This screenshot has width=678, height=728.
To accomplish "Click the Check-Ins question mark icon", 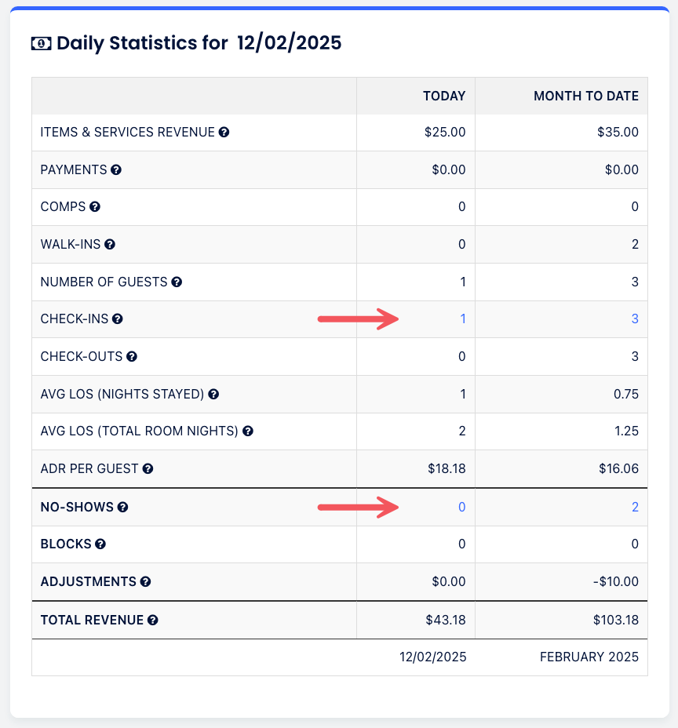I will [x=117, y=319].
